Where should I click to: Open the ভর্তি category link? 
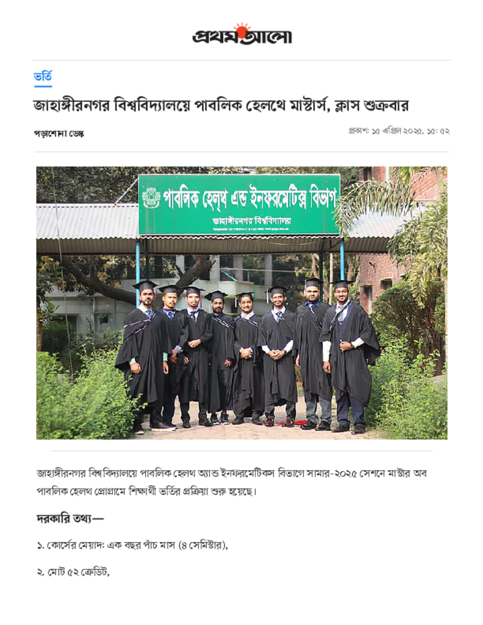(43, 76)
